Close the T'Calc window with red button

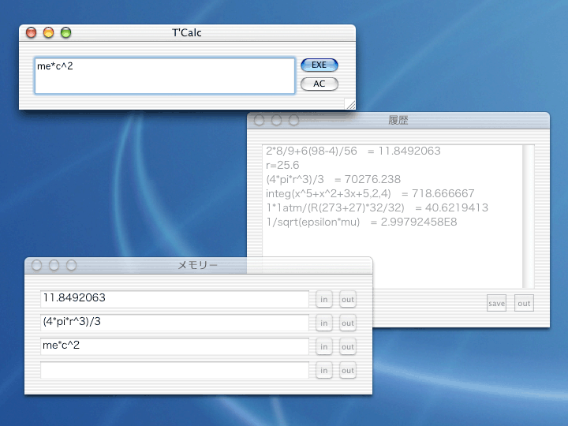pyautogui.click(x=32, y=32)
